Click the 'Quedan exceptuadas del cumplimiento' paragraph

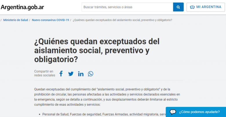point(107,96)
